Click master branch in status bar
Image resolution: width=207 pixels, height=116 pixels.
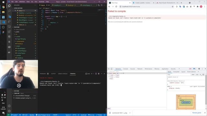point(14,115)
